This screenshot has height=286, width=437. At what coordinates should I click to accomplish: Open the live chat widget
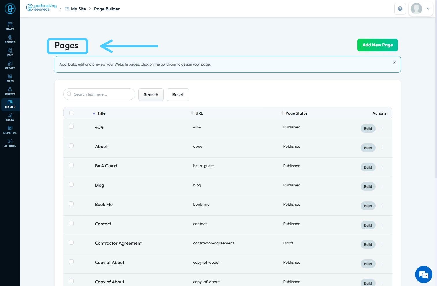click(x=423, y=274)
